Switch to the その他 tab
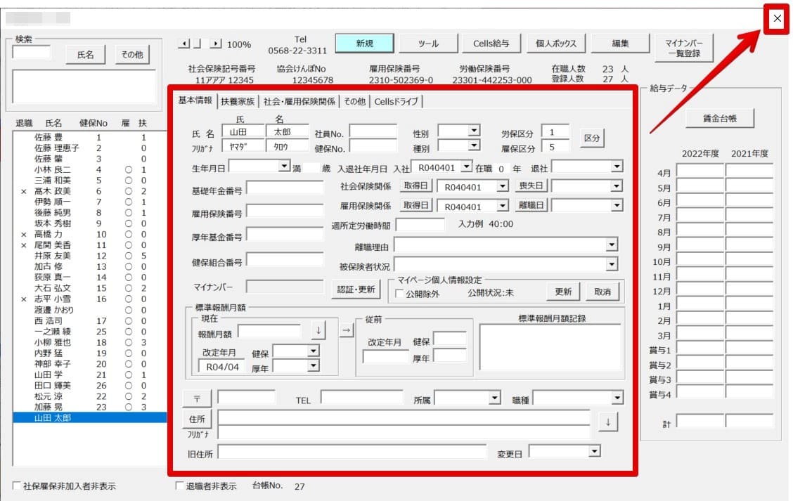This screenshot has width=793, height=501. click(x=354, y=102)
